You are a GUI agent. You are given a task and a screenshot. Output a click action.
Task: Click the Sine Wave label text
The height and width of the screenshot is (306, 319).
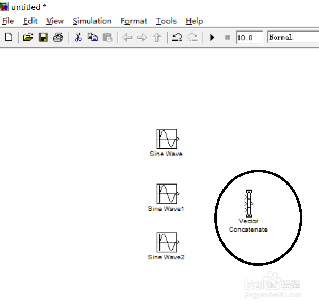click(x=166, y=154)
